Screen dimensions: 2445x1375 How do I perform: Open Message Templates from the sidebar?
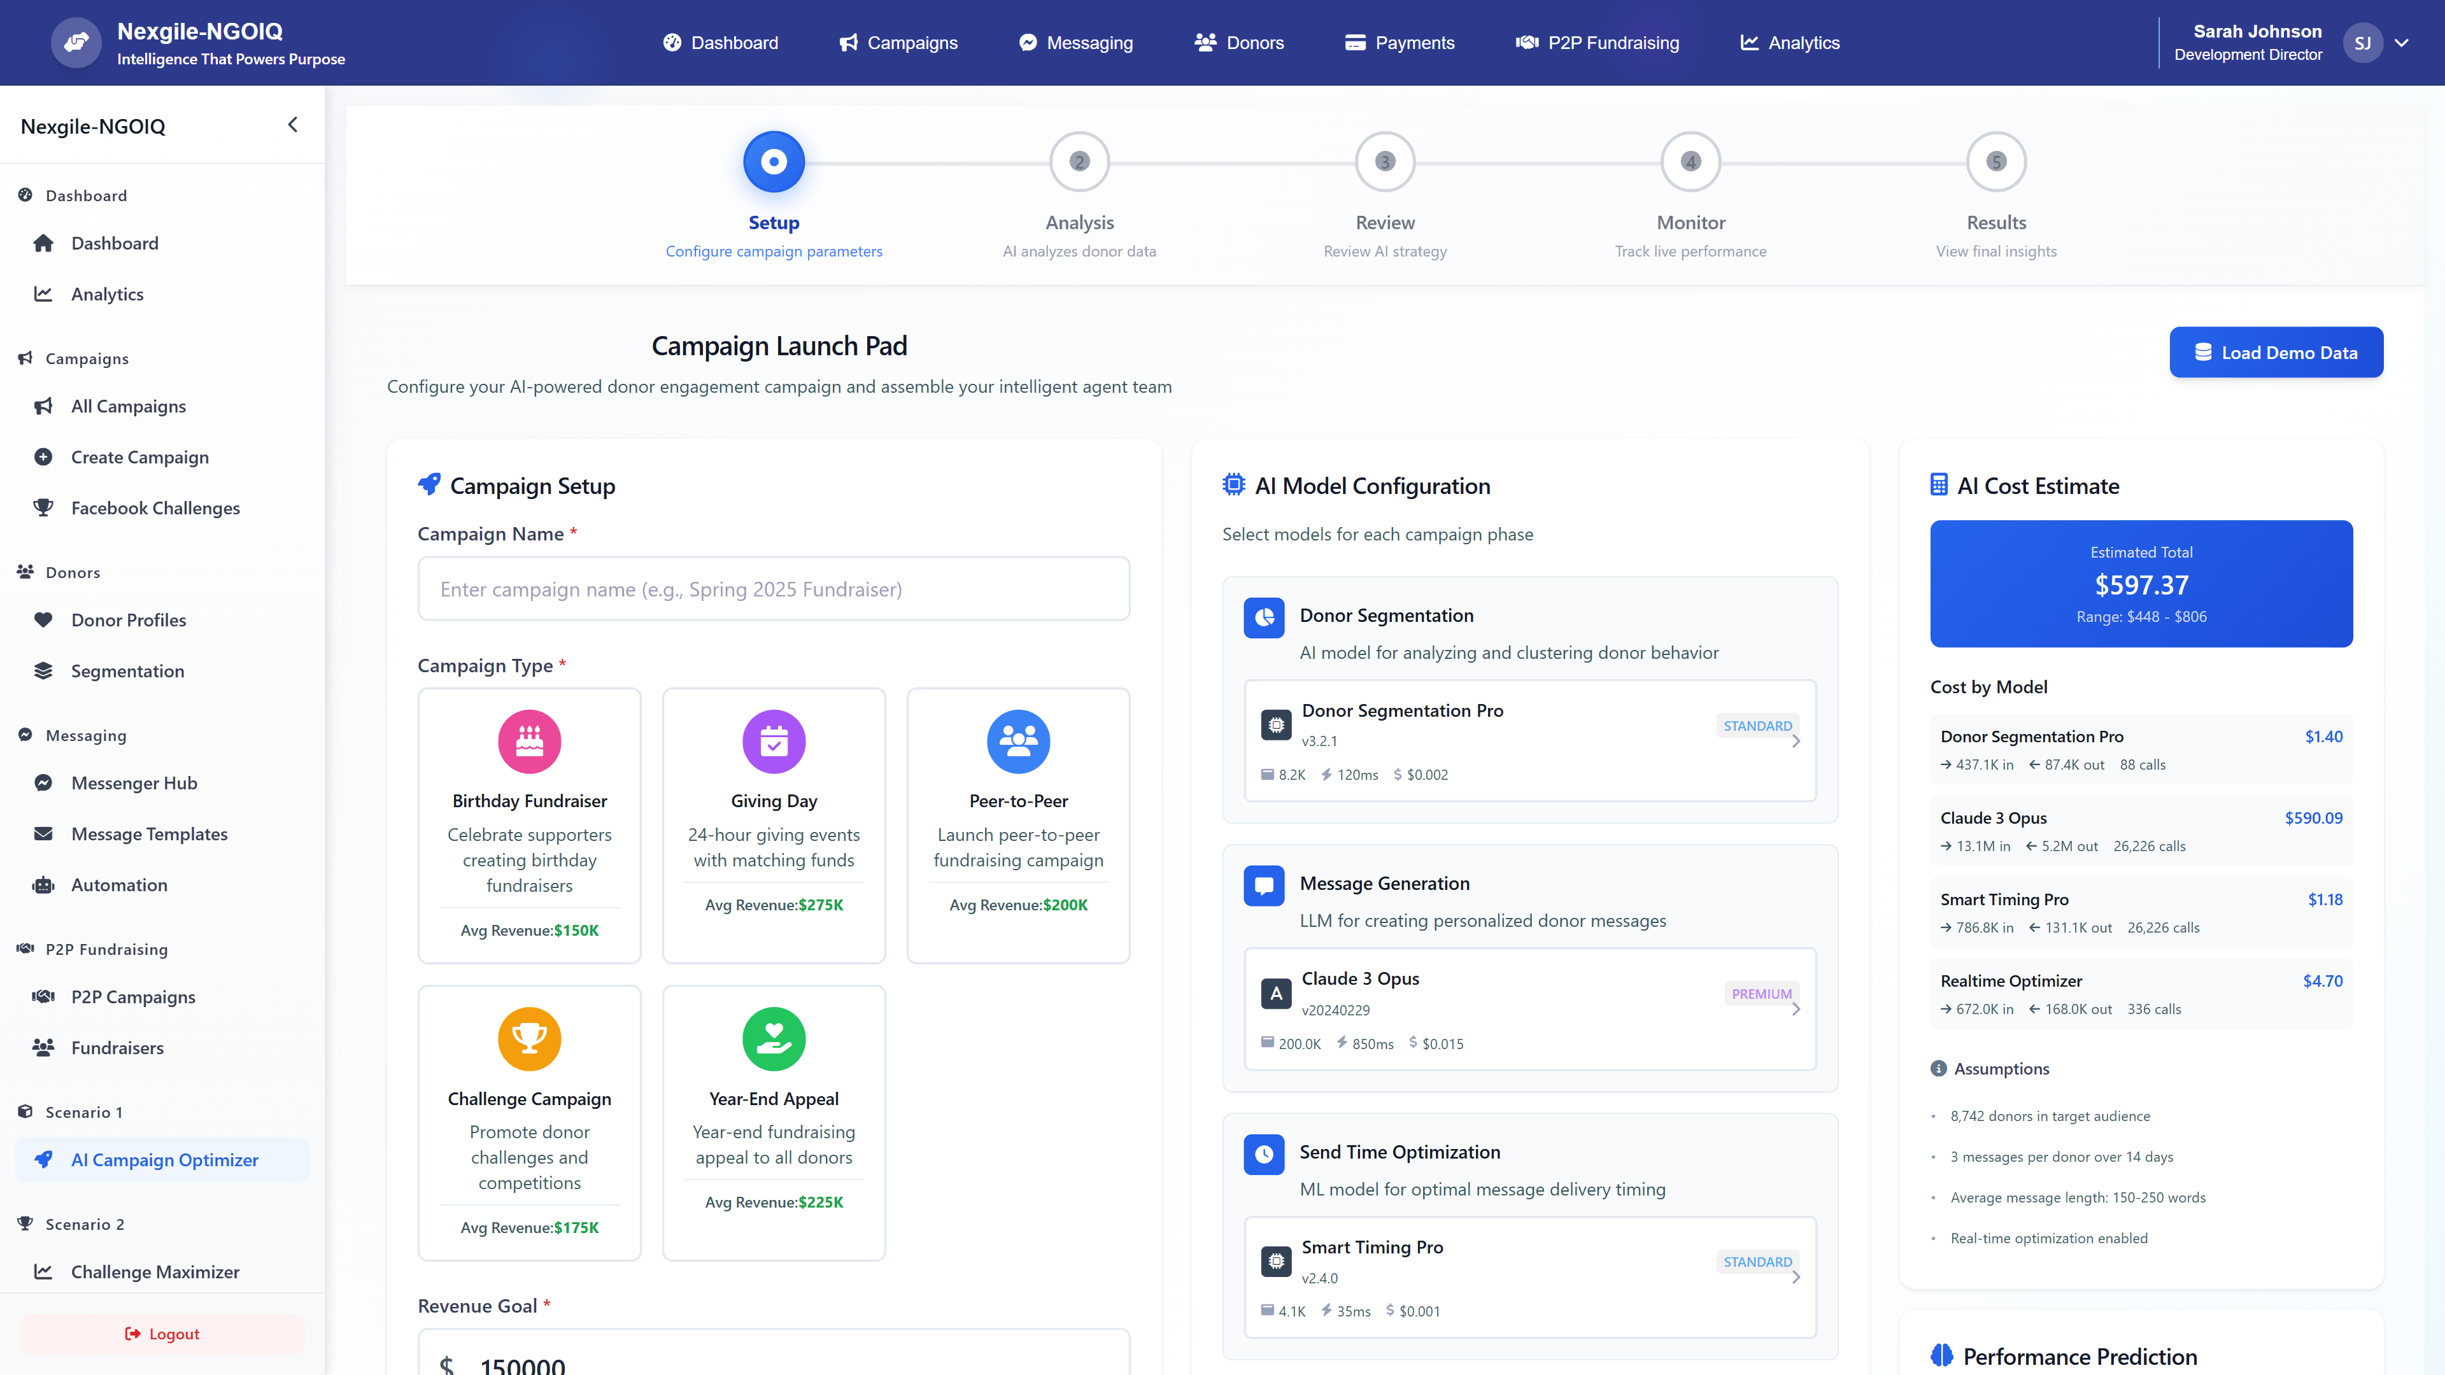point(149,833)
